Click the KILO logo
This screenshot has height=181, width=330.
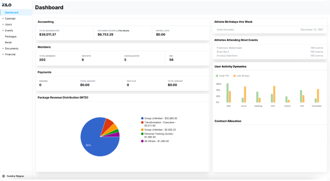coord(6,5)
